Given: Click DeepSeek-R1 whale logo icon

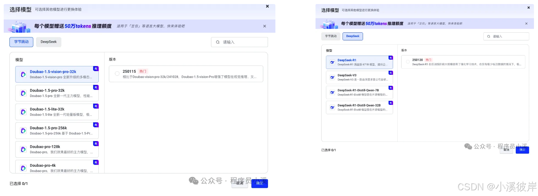Looking at the screenshot, I should pyautogui.click(x=332, y=62).
